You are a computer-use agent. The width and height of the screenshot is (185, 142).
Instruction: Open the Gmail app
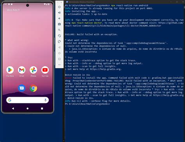pyautogui.click(x=21, y=70)
